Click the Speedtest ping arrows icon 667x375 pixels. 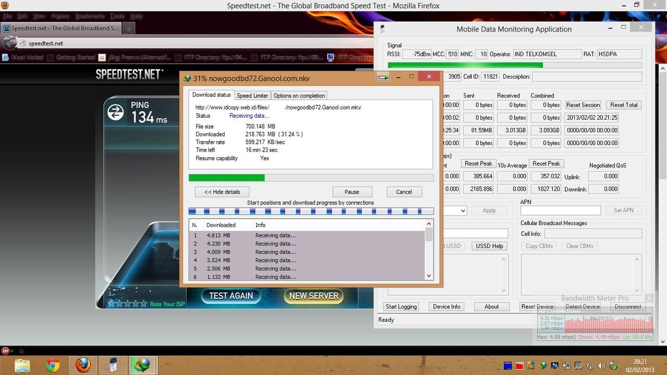pos(115,111)
